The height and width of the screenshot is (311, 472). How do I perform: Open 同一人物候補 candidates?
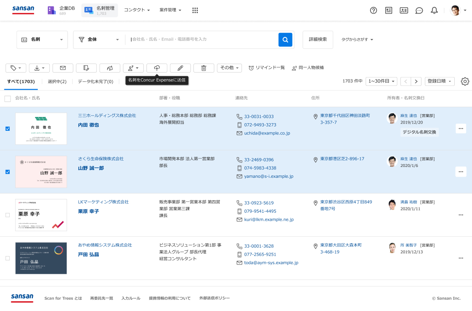pyautogui.click(x=308, y=68)
